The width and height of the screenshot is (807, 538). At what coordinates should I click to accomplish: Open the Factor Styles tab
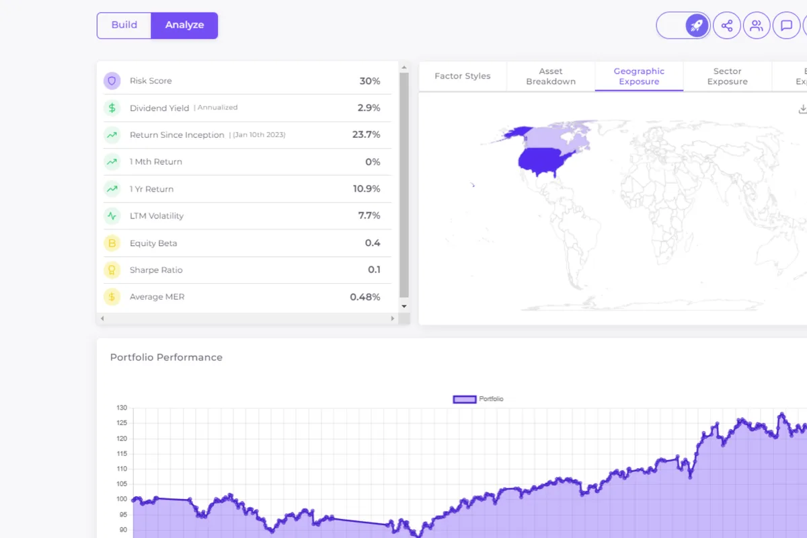[463, 76]
